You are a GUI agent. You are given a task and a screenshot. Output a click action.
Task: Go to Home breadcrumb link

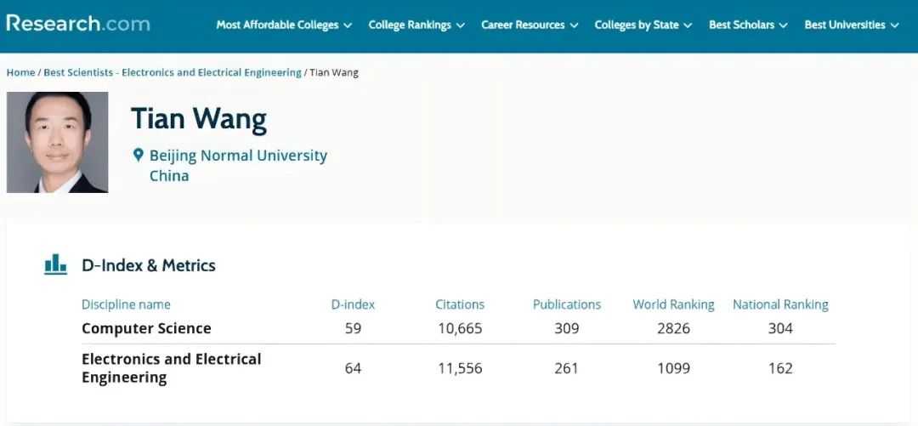[x=20, y=72]
